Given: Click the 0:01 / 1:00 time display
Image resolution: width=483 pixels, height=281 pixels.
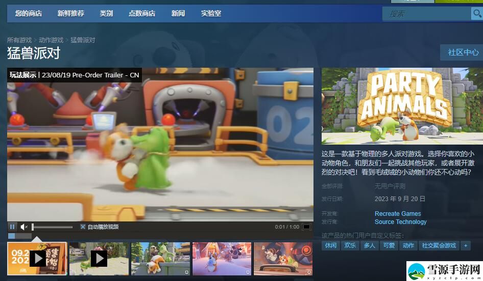Looking at the screenshot, I should pos(287,227).
